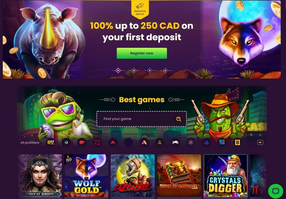The image size is (286, 199).
Task: Select the BET2TECH provider icon
Action: pos(222,142)
